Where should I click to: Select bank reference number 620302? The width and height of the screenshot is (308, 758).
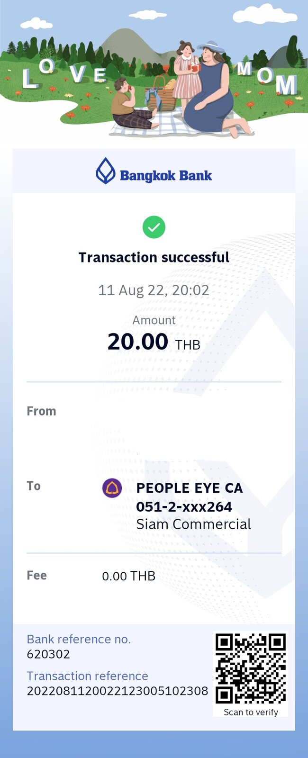[x=48, y=654]
